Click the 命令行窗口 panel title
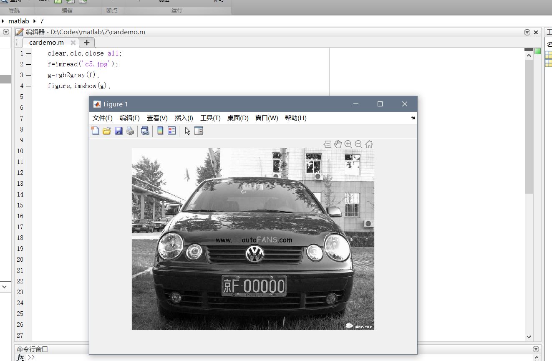This screenshot has height=361, width=552. click(32, 349)
